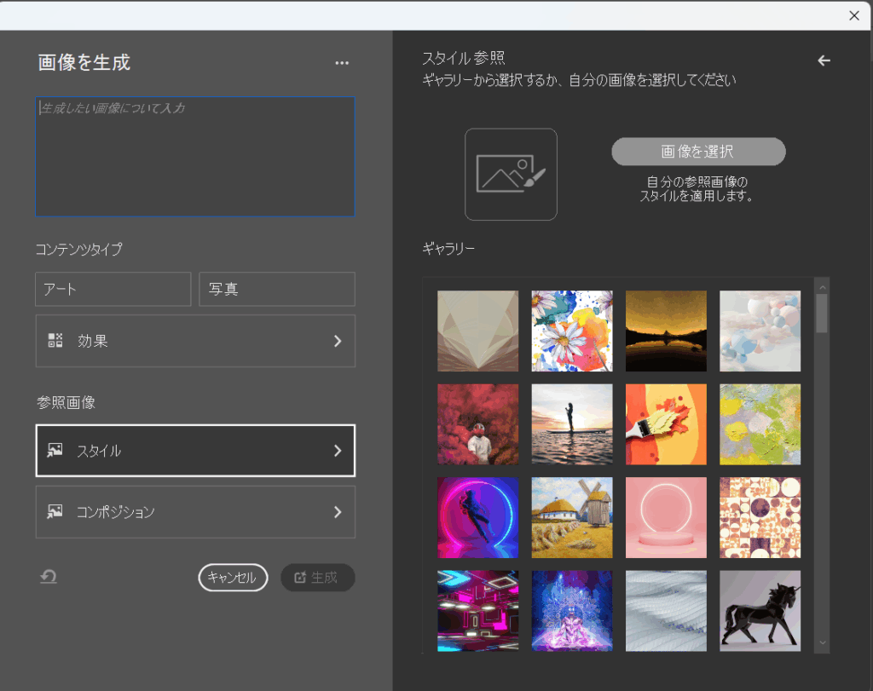Click the 効果 effects icon
Image resolution: width=873 pixels, height=691 pixels.
coord(55,341)
